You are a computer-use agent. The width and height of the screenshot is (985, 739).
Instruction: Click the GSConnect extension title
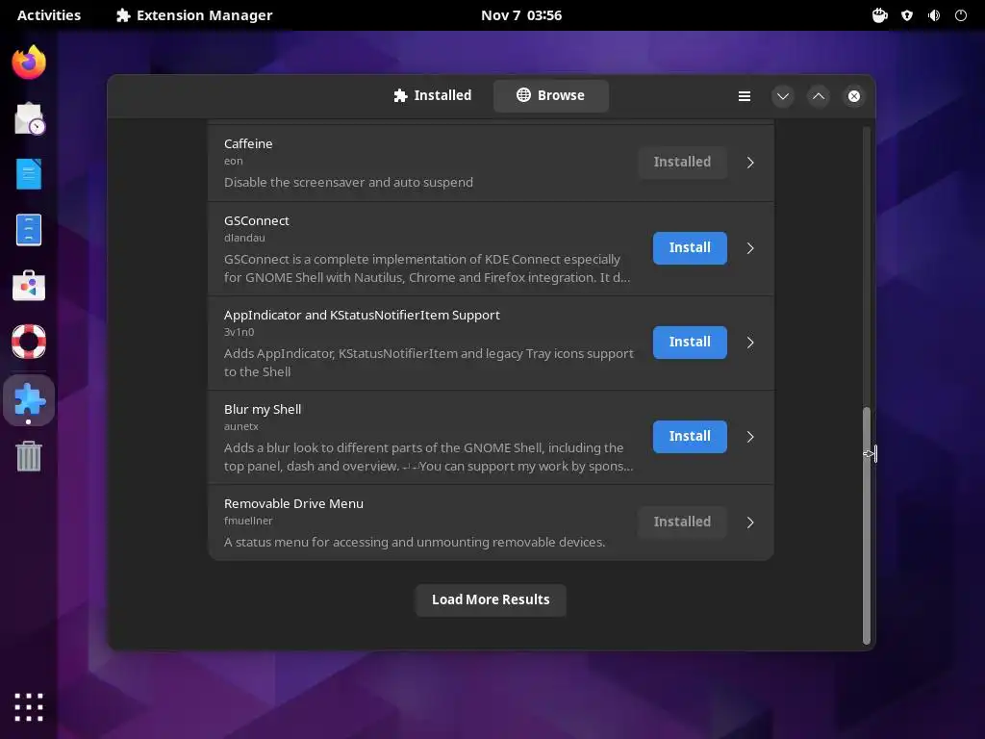click(256, 220)
